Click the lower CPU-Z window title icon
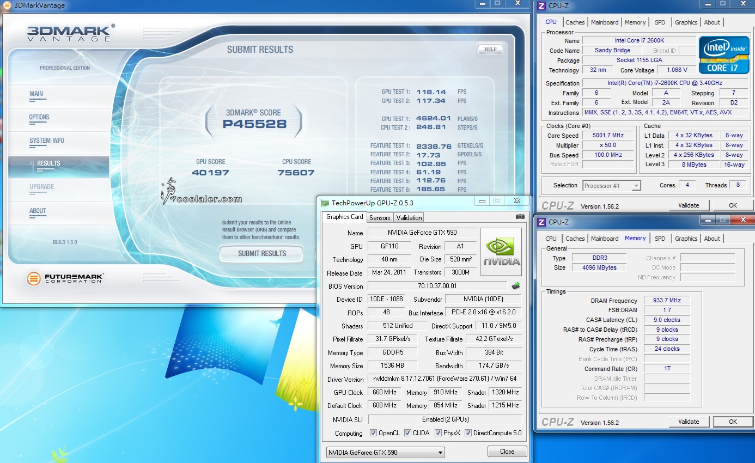Viewport: 755px width, 463px height. tap(541, 222)
